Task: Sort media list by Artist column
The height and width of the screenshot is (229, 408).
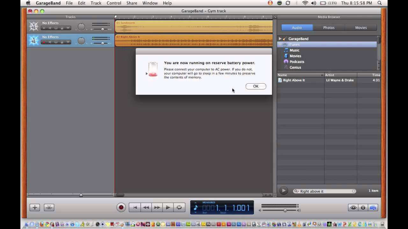Action: 341,75
